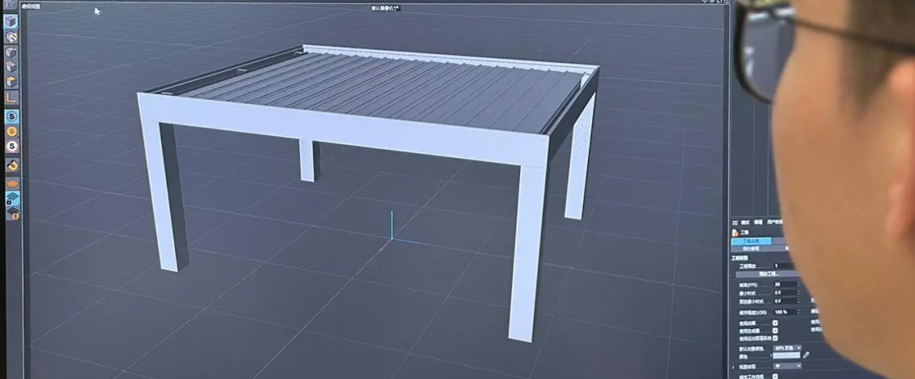This screenshot has height=379, width=915.
Task: Switch to the 待办事项 tab
Action: tap(749, 248)
